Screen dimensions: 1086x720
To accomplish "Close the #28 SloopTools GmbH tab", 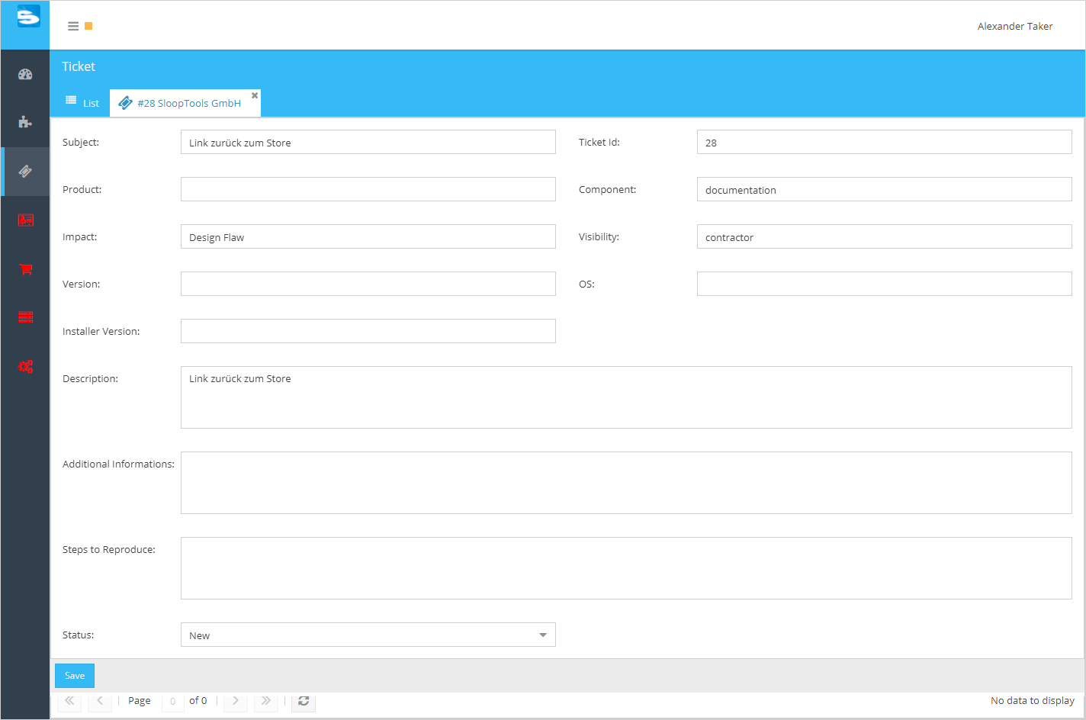I will point(255,95).
